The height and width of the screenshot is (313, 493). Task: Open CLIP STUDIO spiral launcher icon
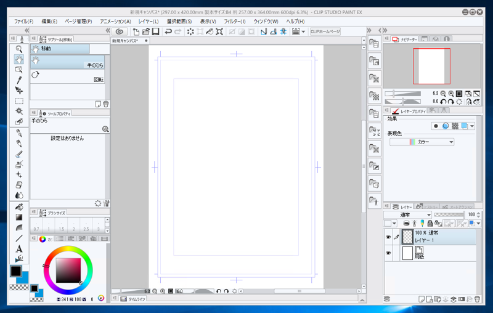119,31
